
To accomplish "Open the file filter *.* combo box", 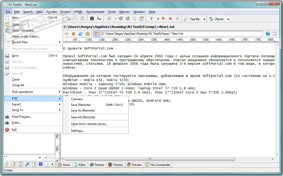I will point(23,157).
